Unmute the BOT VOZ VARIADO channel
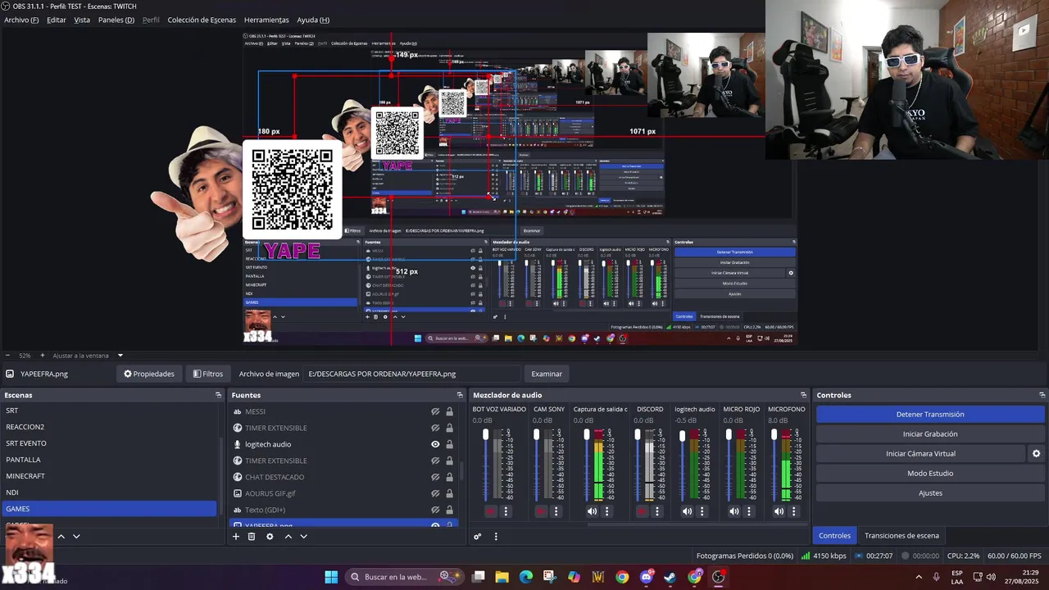This screenshot has height=590, width=1049. point(490,511)
